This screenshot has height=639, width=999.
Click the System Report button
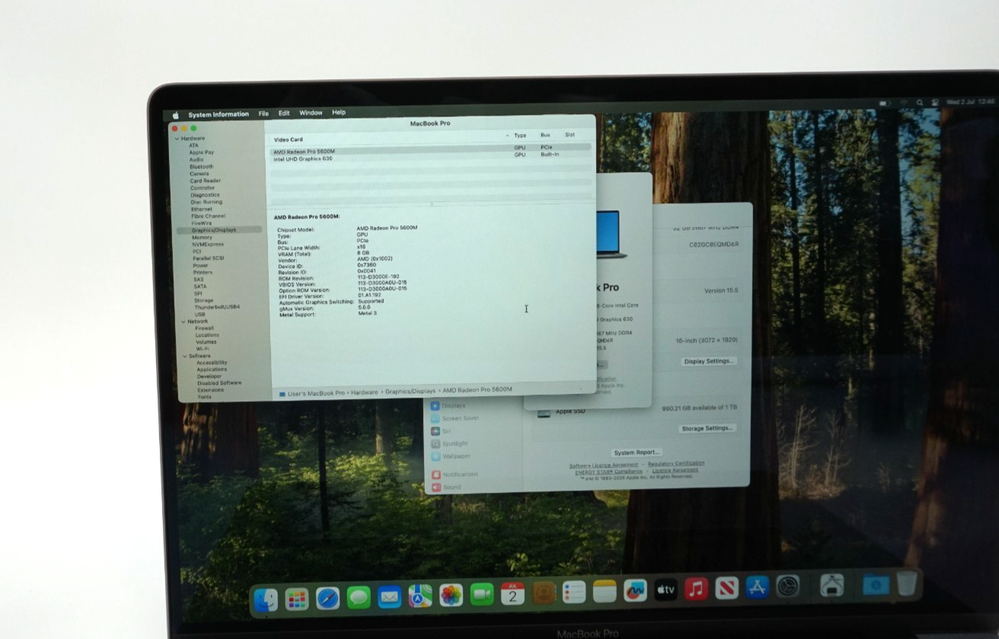click(x=637, y=452)
